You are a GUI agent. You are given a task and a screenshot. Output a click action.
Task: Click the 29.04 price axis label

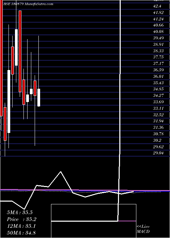click(158, 153)
